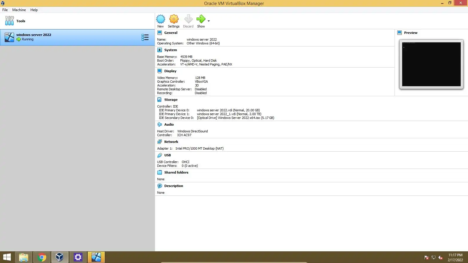Click the Network section icon
Image resolution: width=468 pixels, height=263 pixels.
[x=160, y=142]
